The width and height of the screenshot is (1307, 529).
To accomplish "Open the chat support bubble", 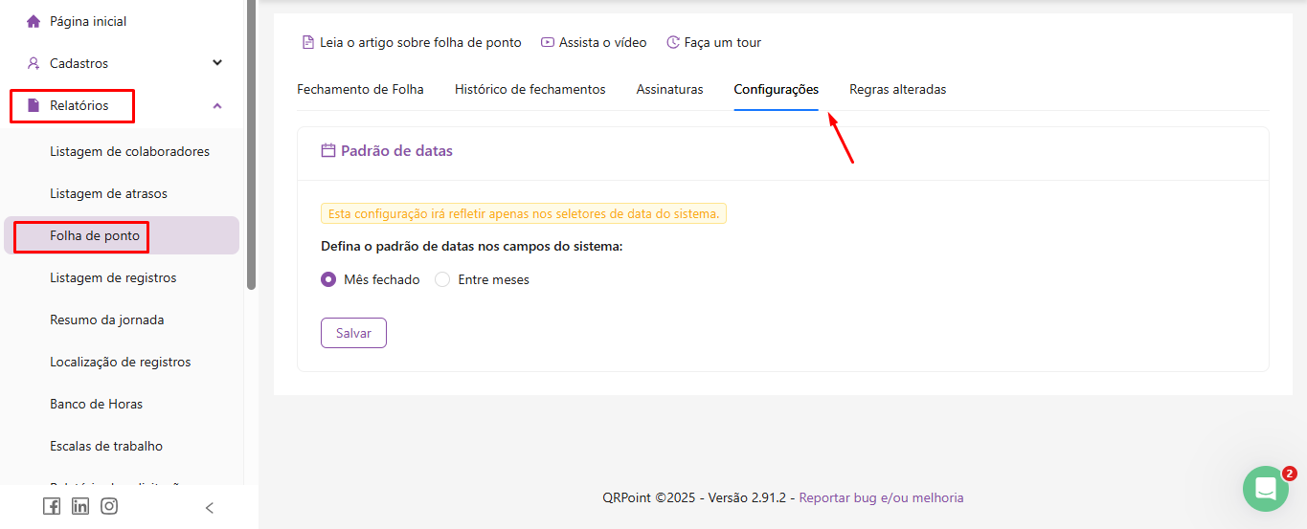I will [1265, 488].
